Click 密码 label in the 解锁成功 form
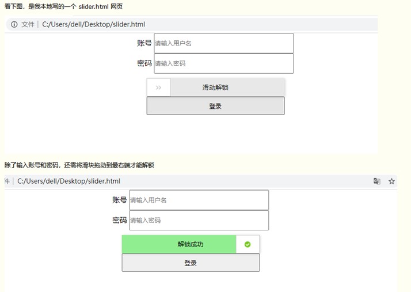 (x=120, y=220)
